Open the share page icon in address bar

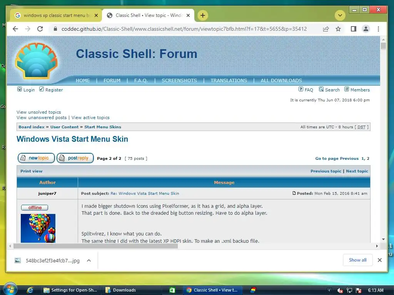(x=326, y=29)
